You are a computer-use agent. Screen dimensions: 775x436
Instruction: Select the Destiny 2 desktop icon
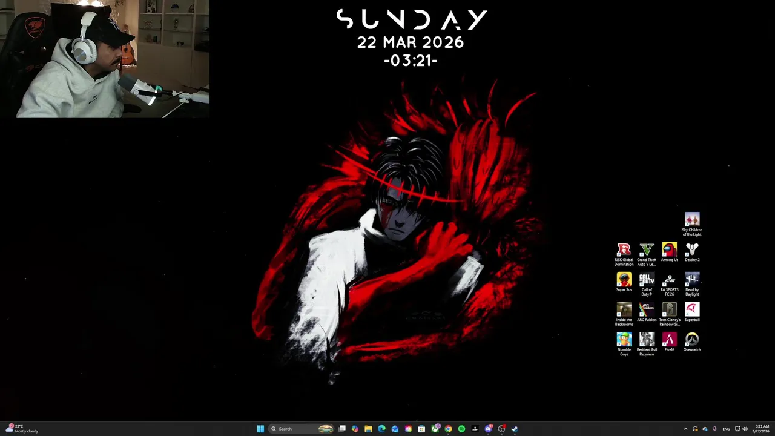click(692, 253)
